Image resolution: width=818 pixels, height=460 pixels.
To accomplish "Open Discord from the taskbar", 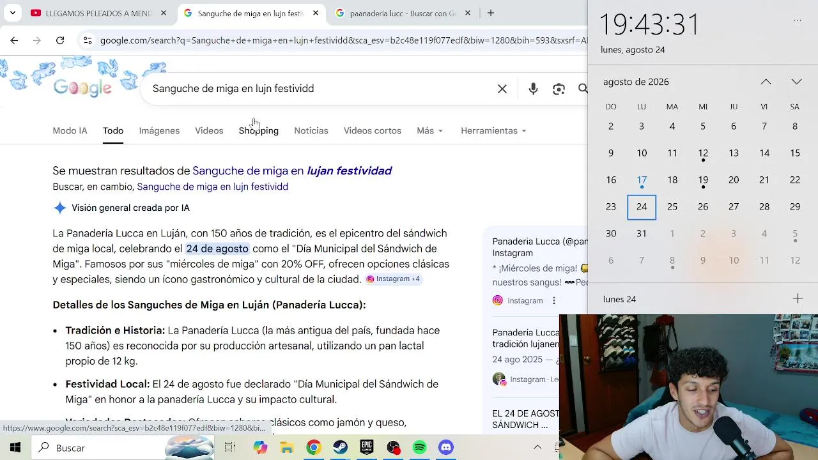I will point(446,448).
